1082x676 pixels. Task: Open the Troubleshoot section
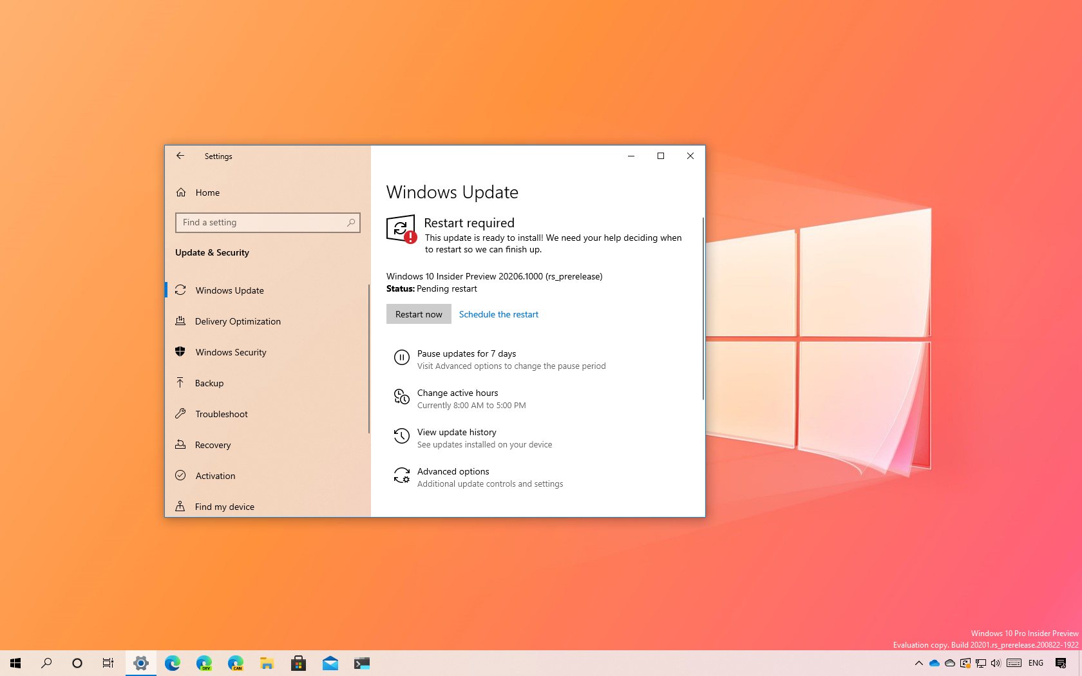point(221,414)
